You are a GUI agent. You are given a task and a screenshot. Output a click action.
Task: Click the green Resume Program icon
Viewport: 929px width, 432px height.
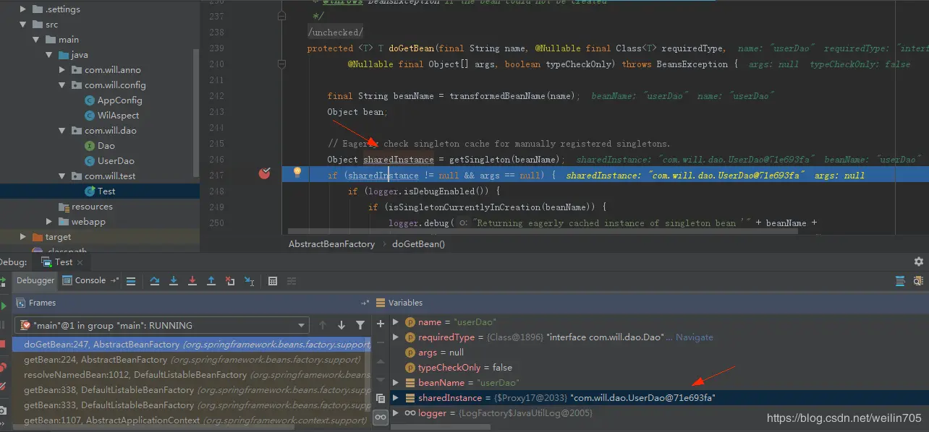pos(3,306)
